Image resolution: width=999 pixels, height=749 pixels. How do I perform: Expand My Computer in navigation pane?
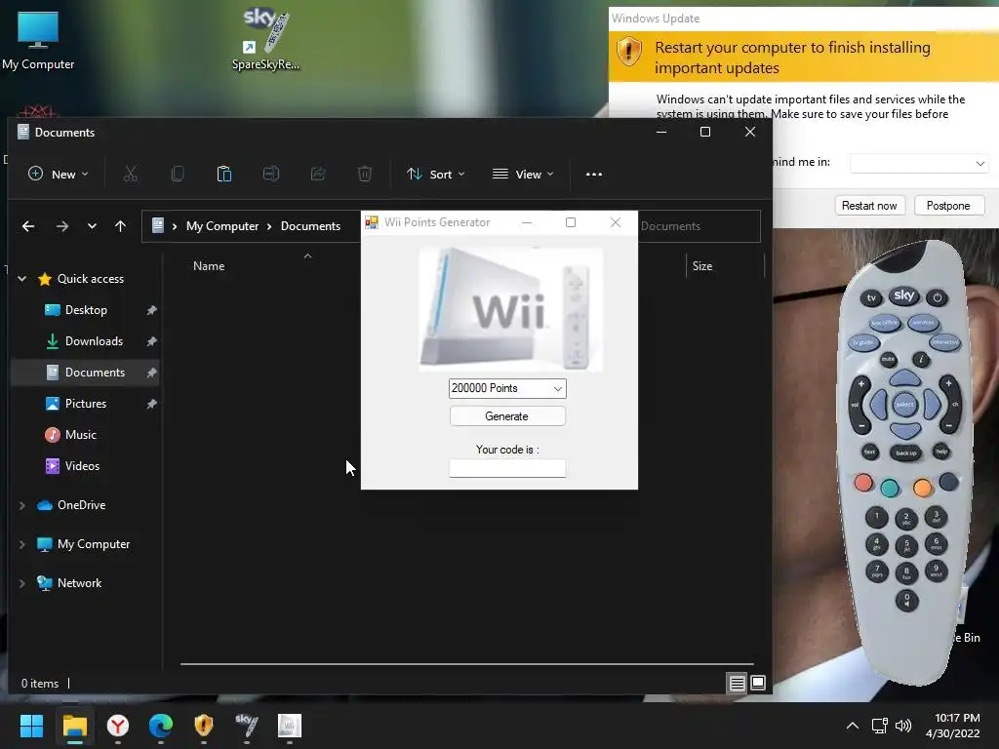coord(22,544)
